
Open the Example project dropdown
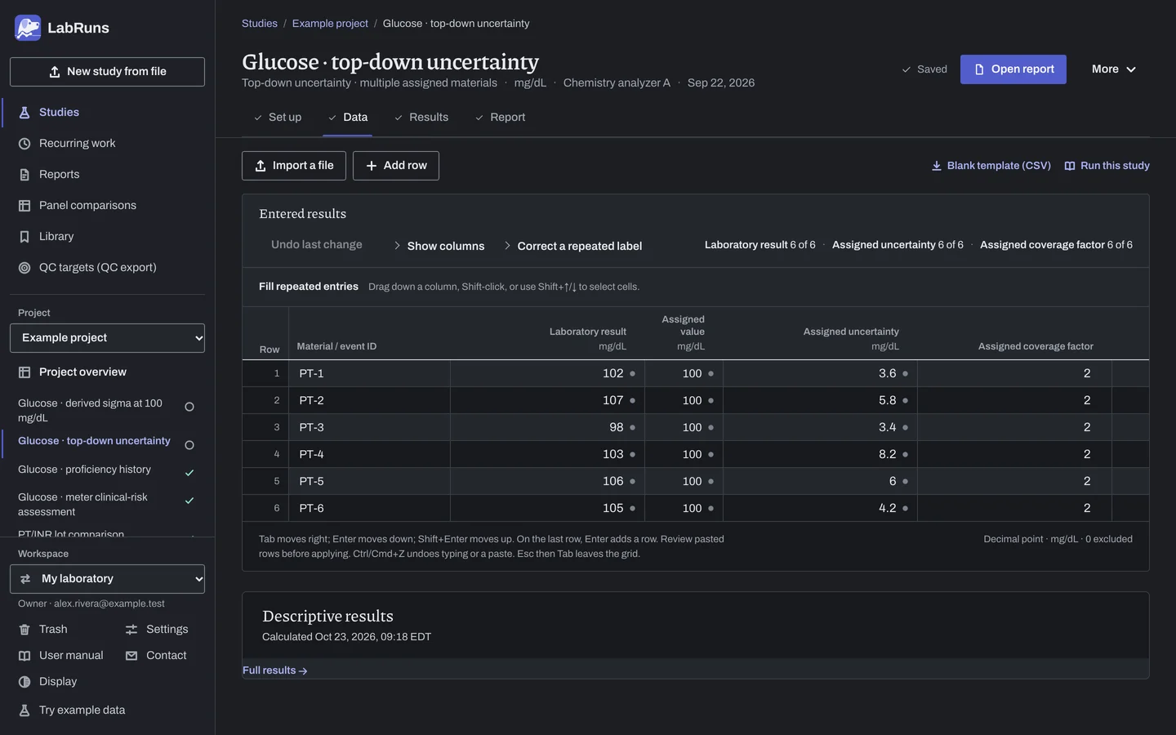pos(107,338)
